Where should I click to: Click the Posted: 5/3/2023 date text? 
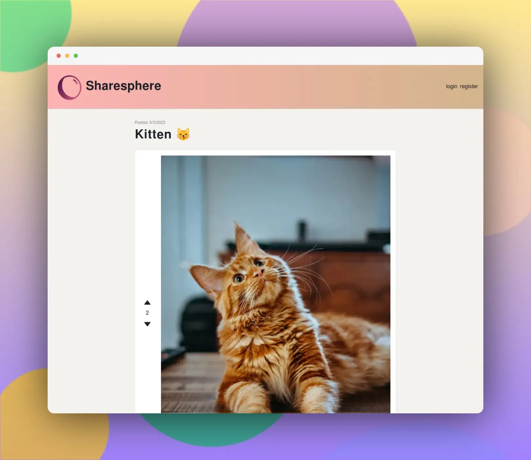150,122
